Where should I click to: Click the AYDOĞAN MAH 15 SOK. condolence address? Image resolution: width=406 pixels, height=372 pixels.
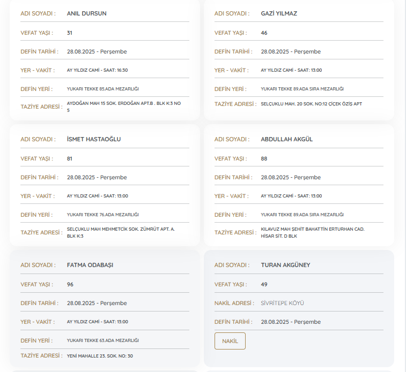pyautogui.click(x=123, y=106)
